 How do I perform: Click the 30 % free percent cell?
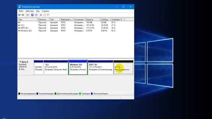pyautogui.click(x=113, y=28)
